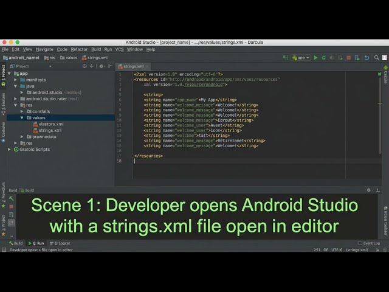Collapse the values folder

pyautogui.click(x=22, y=117)
